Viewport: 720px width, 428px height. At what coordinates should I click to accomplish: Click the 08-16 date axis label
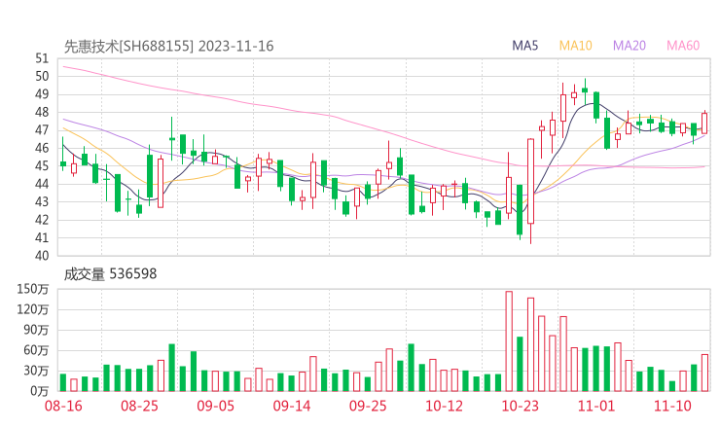point(63,406)
